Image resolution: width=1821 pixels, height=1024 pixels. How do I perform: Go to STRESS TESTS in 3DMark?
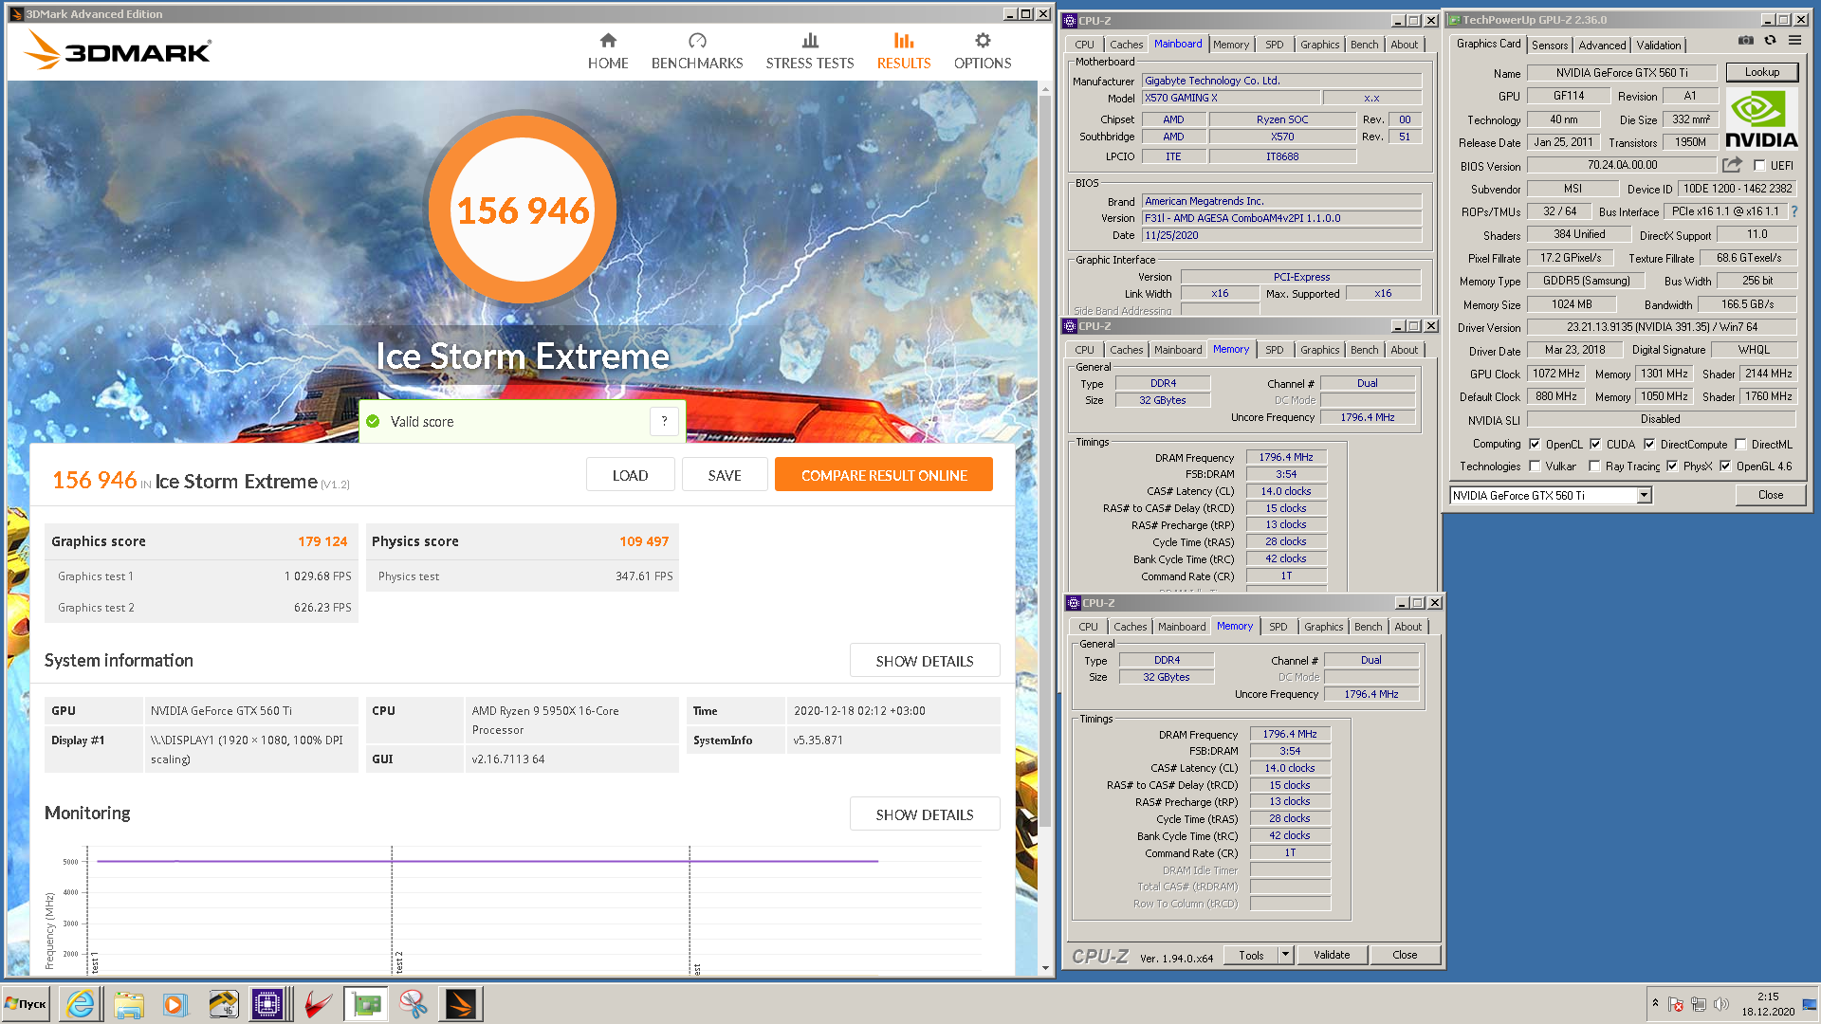[x=810, y=50]
